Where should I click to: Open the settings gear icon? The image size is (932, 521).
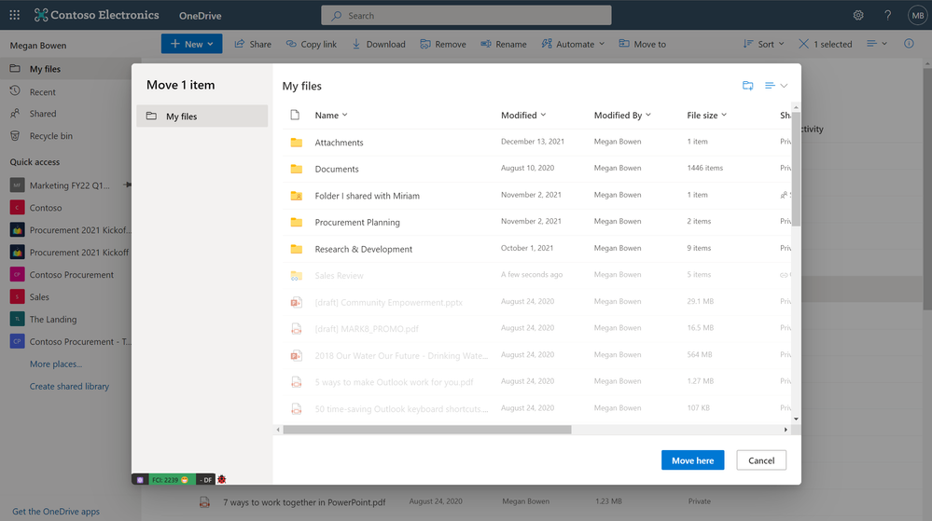[858, 16]
